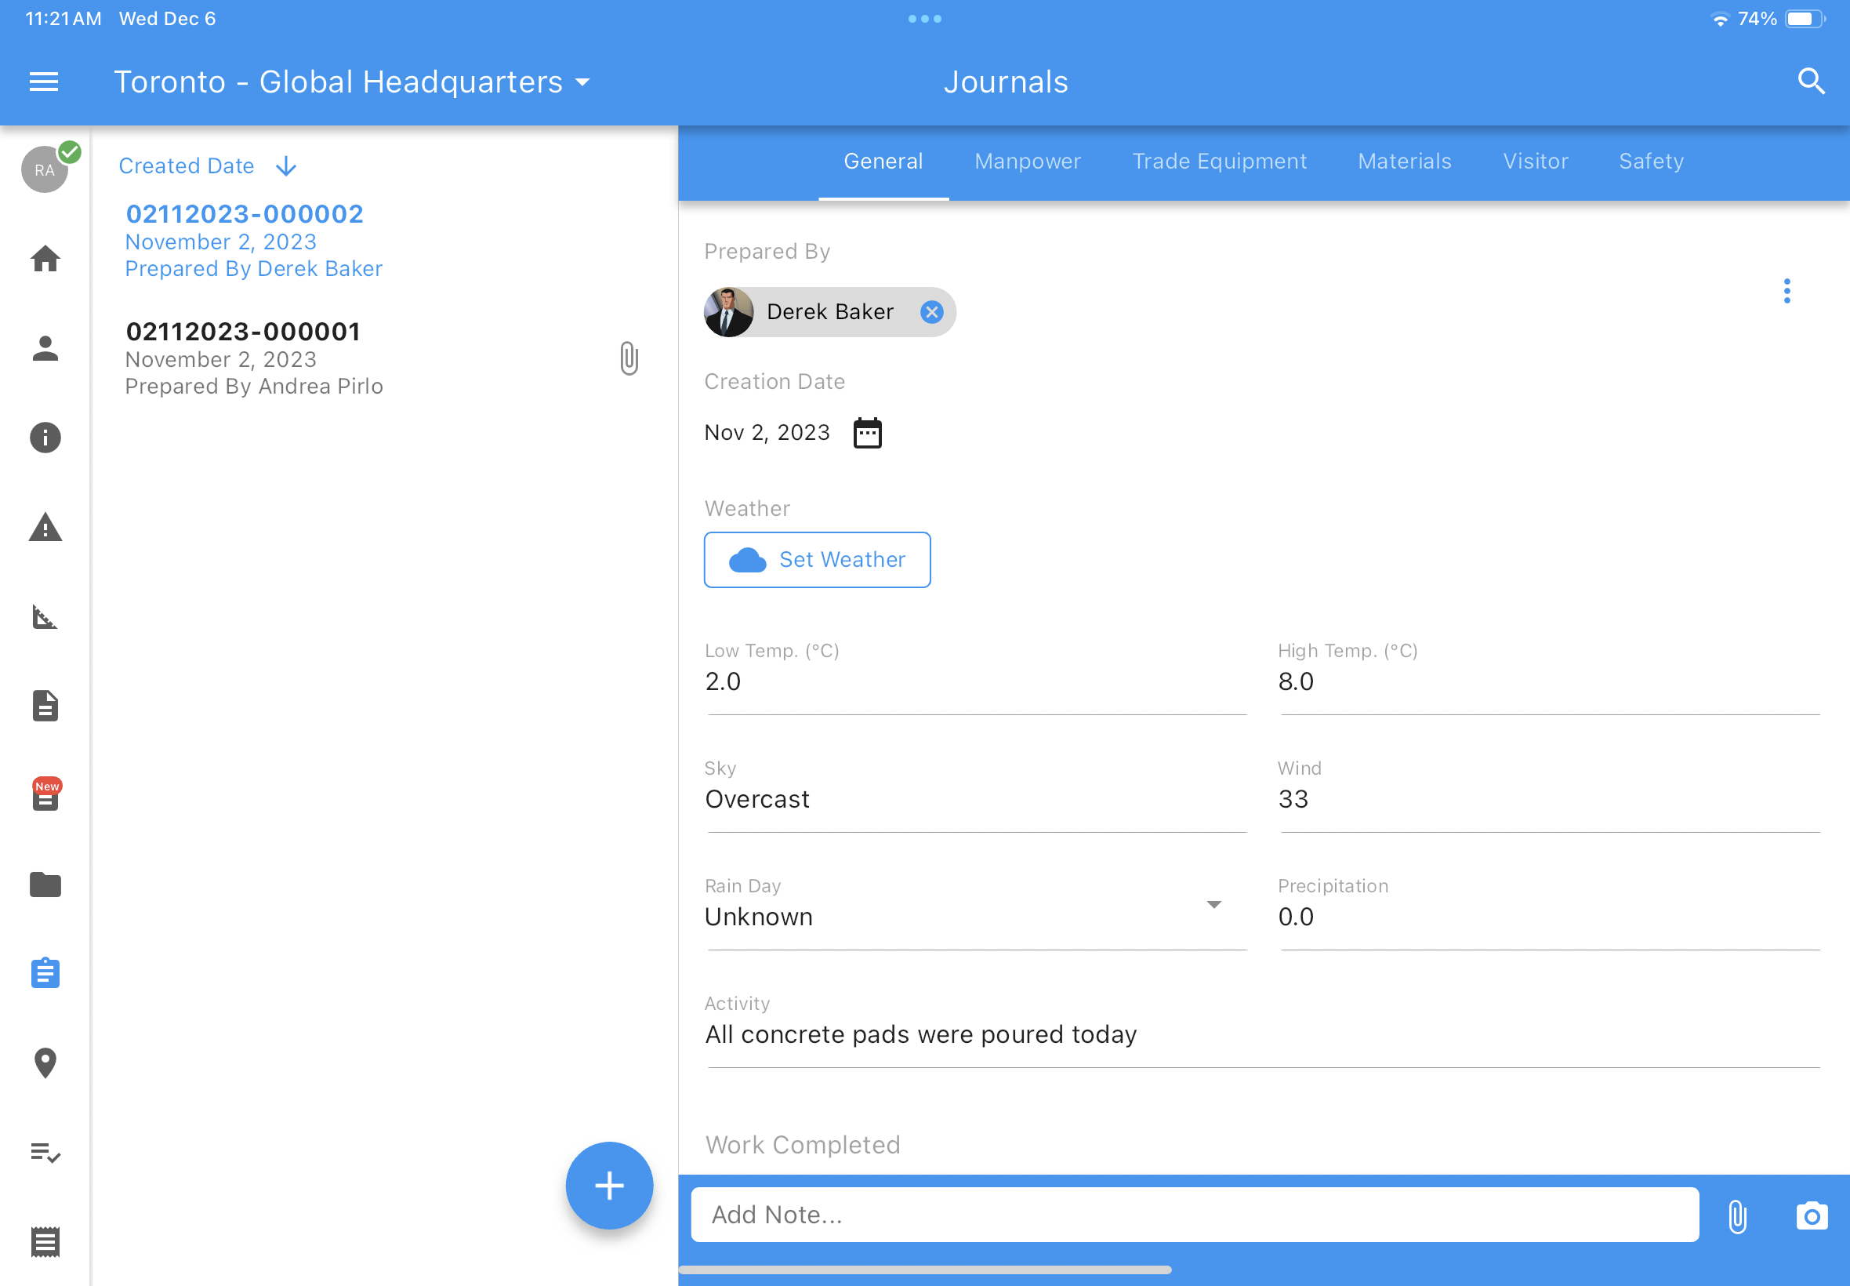
Task: Click the RA user avatar
Action: 45,170
